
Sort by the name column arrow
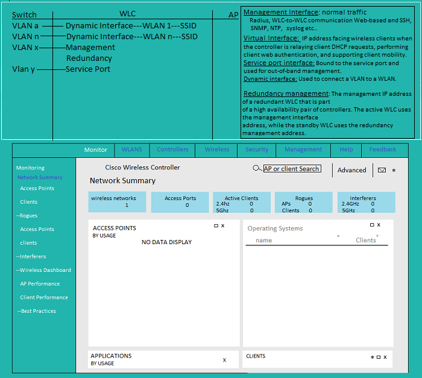coord(338,236)
